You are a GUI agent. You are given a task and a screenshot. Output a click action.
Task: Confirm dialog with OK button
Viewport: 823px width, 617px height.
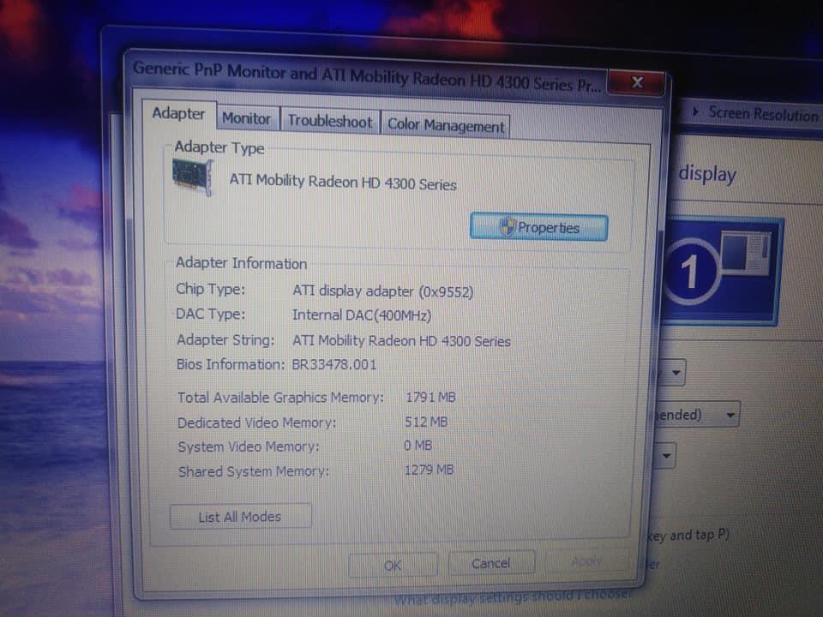[393, 565]
